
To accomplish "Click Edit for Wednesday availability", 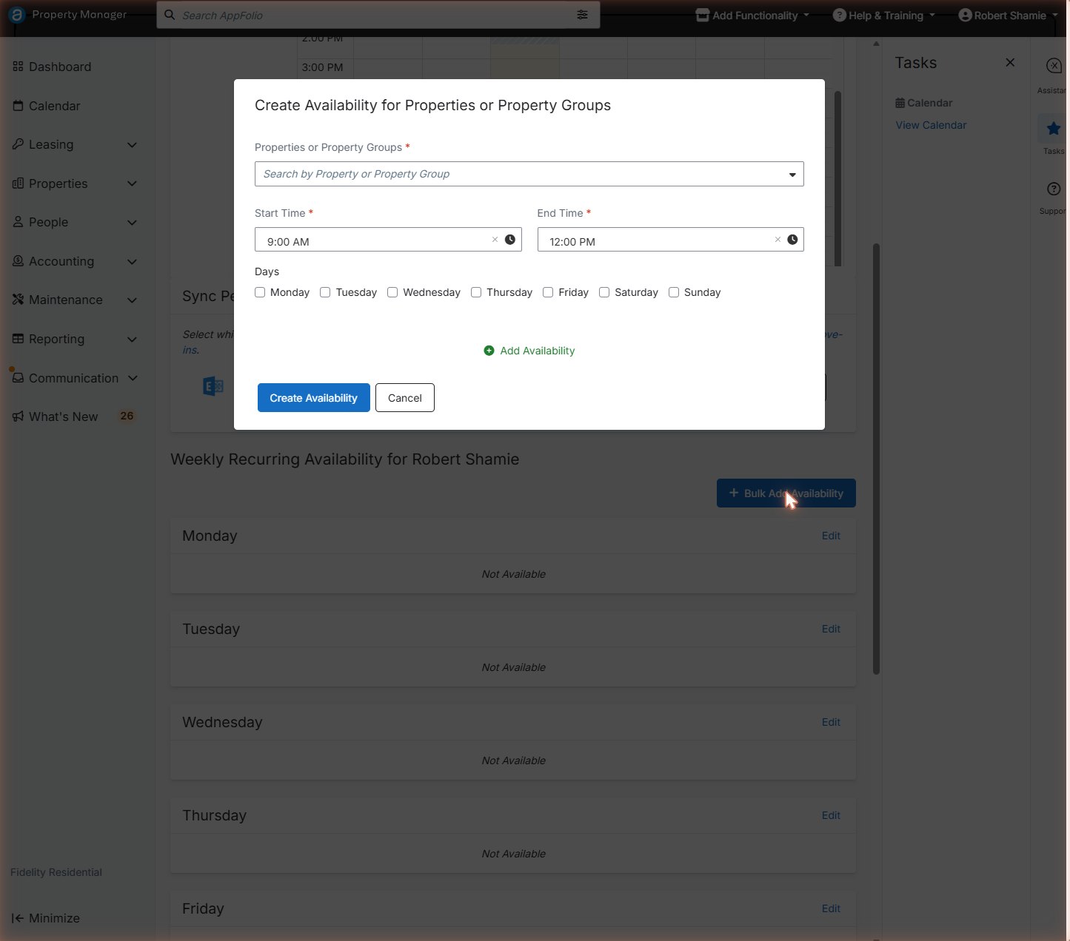I will click(x=831, y=722).
